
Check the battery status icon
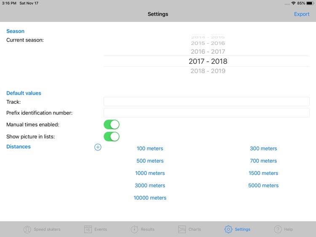[310, 3]
